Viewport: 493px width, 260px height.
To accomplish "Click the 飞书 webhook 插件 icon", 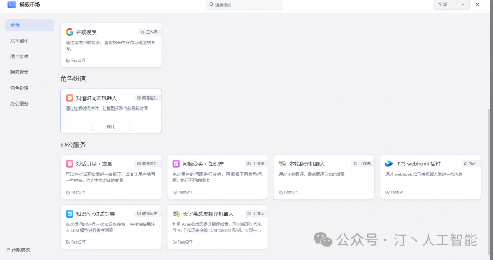I will [389, 164].
